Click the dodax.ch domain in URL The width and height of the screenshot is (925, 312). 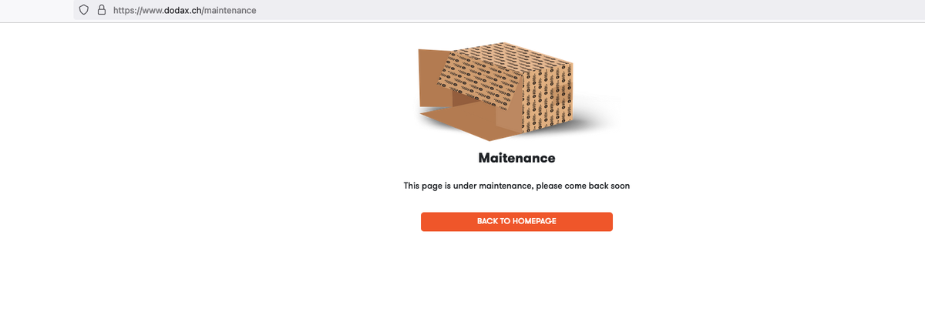pos(175,11)
